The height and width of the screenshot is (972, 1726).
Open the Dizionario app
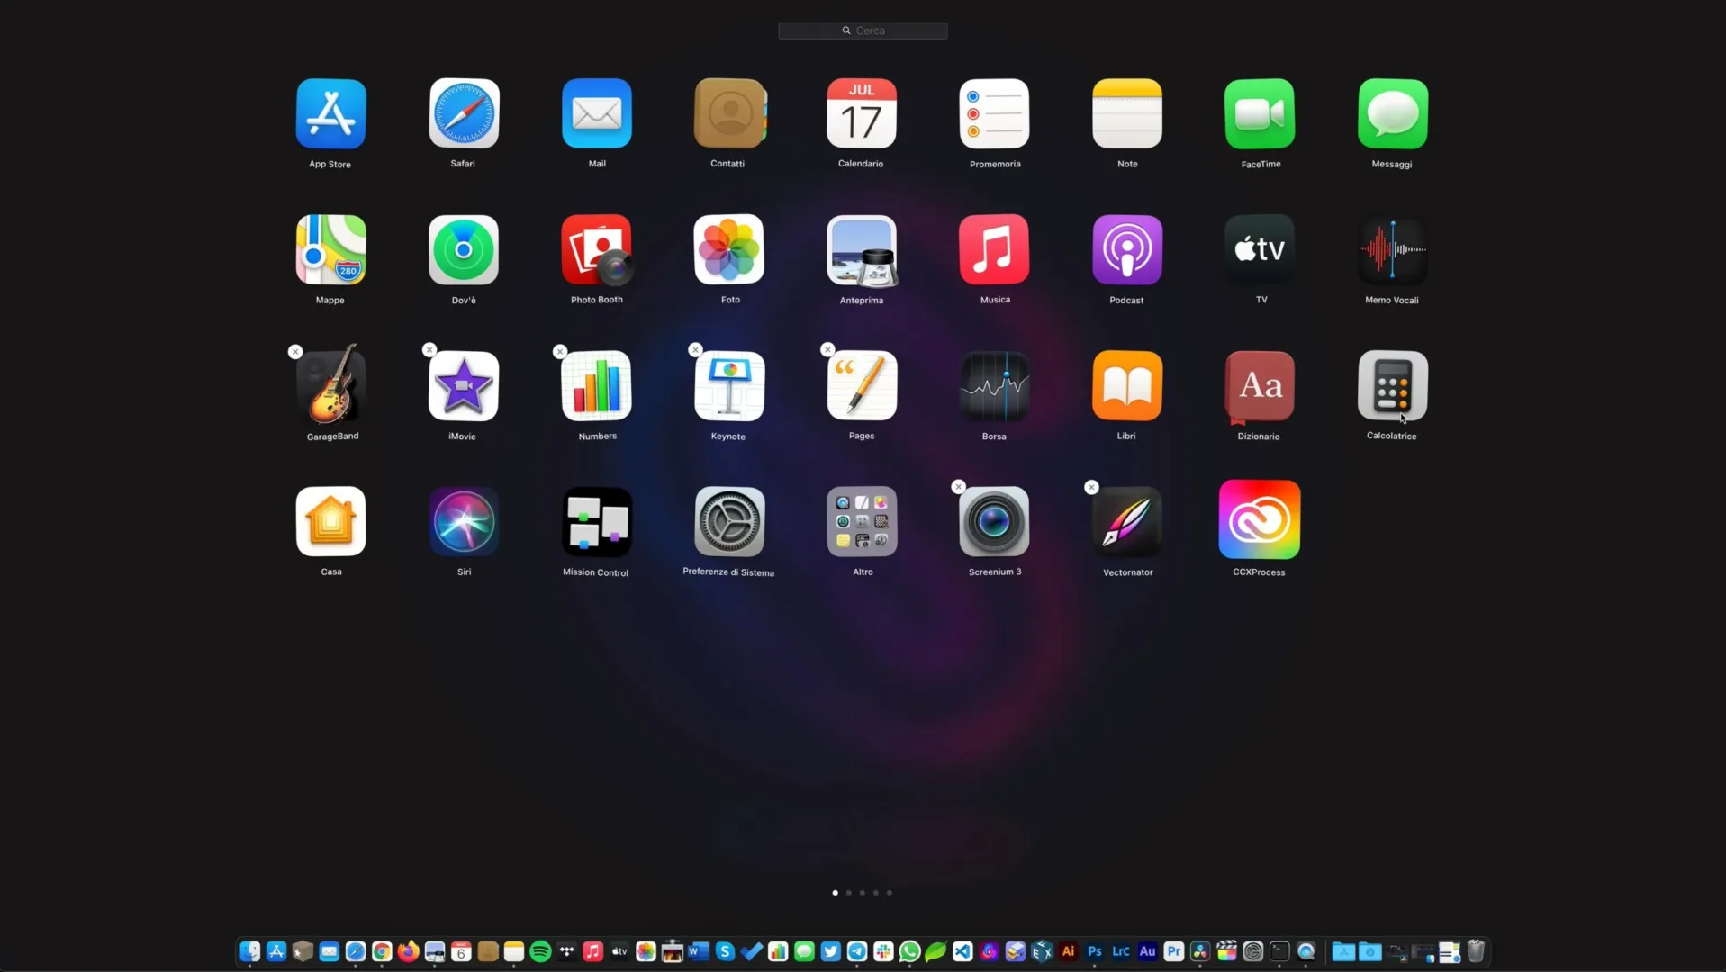1260,386
